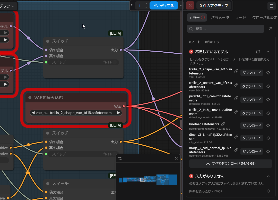Open vae_name trellis_2_shape_vae_bf16 combo box
This screenshot has width=278, height=200.
[76, 113]
